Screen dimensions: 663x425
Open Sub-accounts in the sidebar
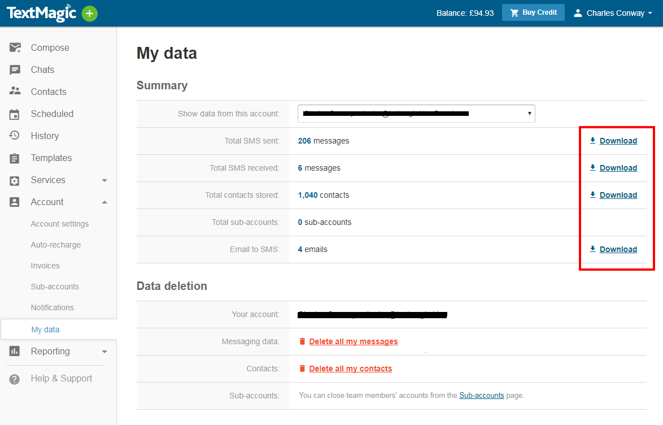point(55,287)
